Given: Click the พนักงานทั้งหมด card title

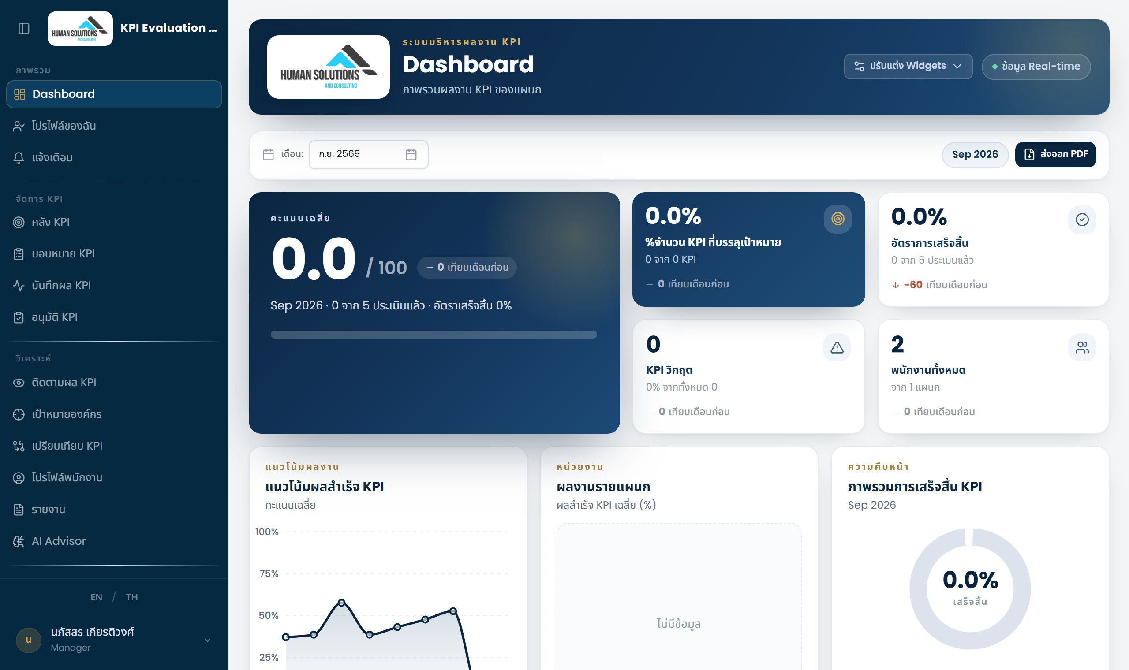Looking at the screenshot, I should [x=928, y=370].
